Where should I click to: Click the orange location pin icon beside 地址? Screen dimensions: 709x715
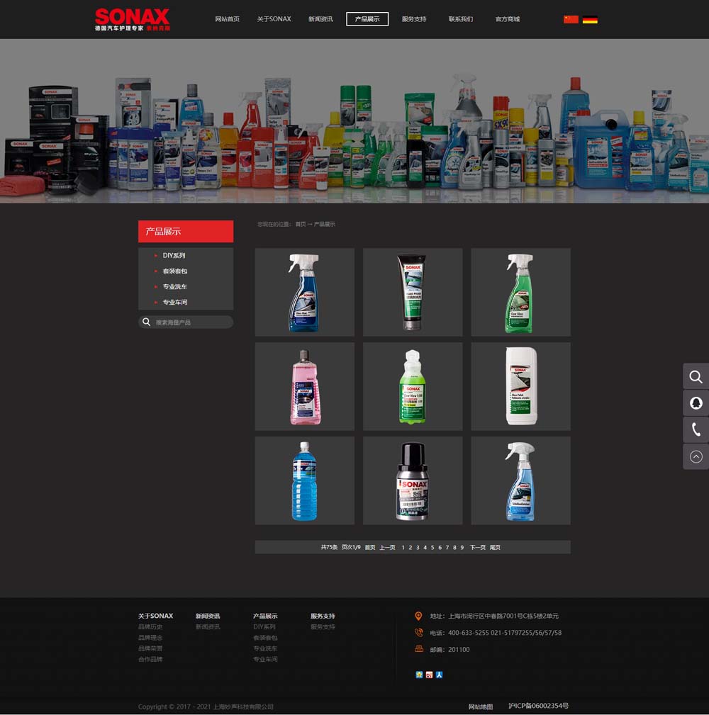coord(418,616)
